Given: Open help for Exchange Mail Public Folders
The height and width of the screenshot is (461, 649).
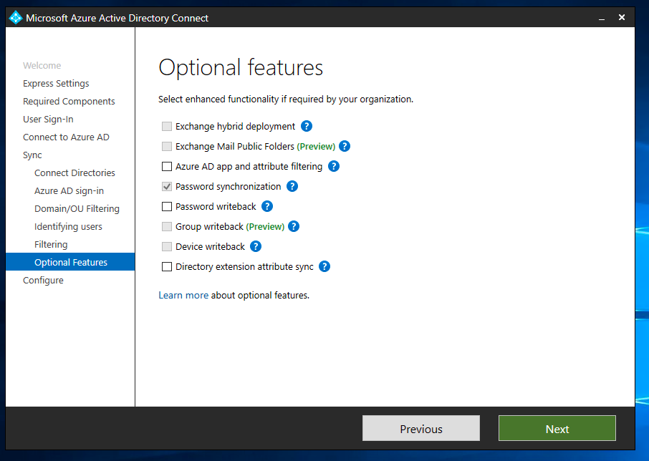Looking at the screenshot, I should coord(345,146).
